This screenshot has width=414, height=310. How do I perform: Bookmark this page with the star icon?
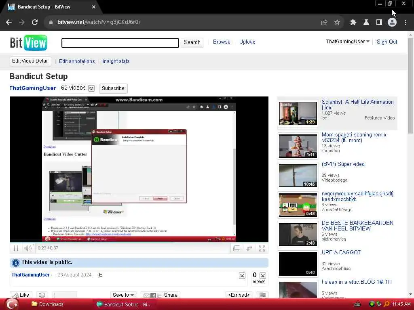pyautogui.click(x=337, y=23)
